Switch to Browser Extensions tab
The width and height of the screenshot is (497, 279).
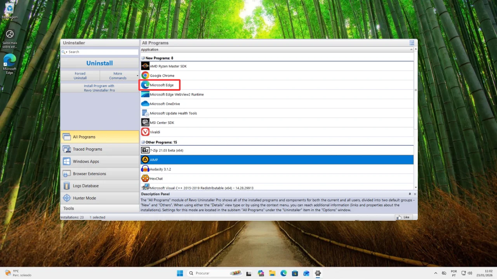pos(100,174)
